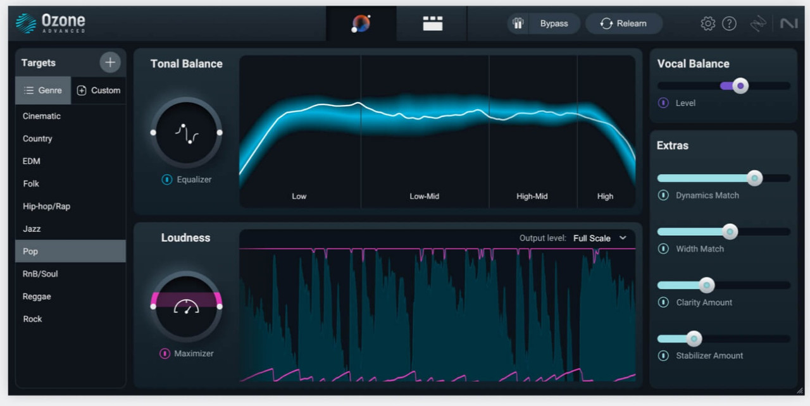Click the Bypass button
The height and width of the screenshot is (406, 810).
pyautogui.click(x=554, y=23)
